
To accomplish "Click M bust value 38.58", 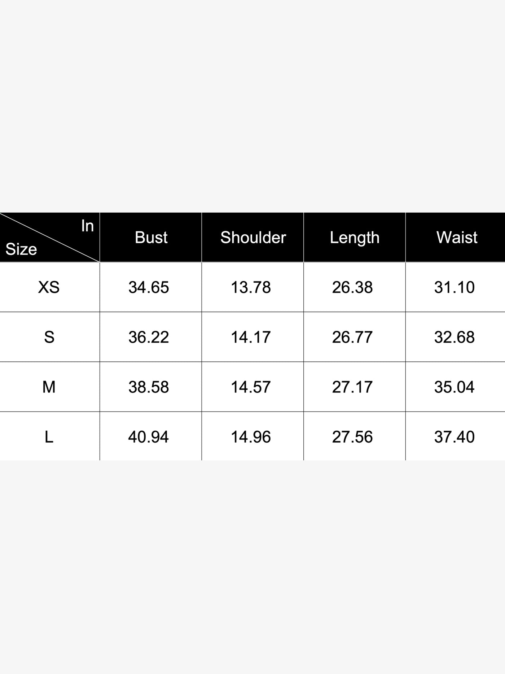I will click(149, 387).
